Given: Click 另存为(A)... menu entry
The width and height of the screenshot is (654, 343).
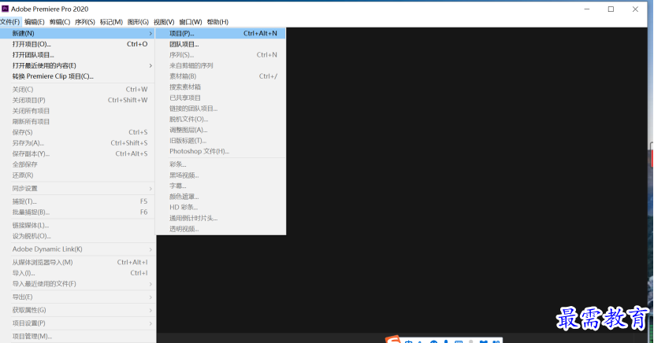Looking at the screenshot, I should point(78,143).
